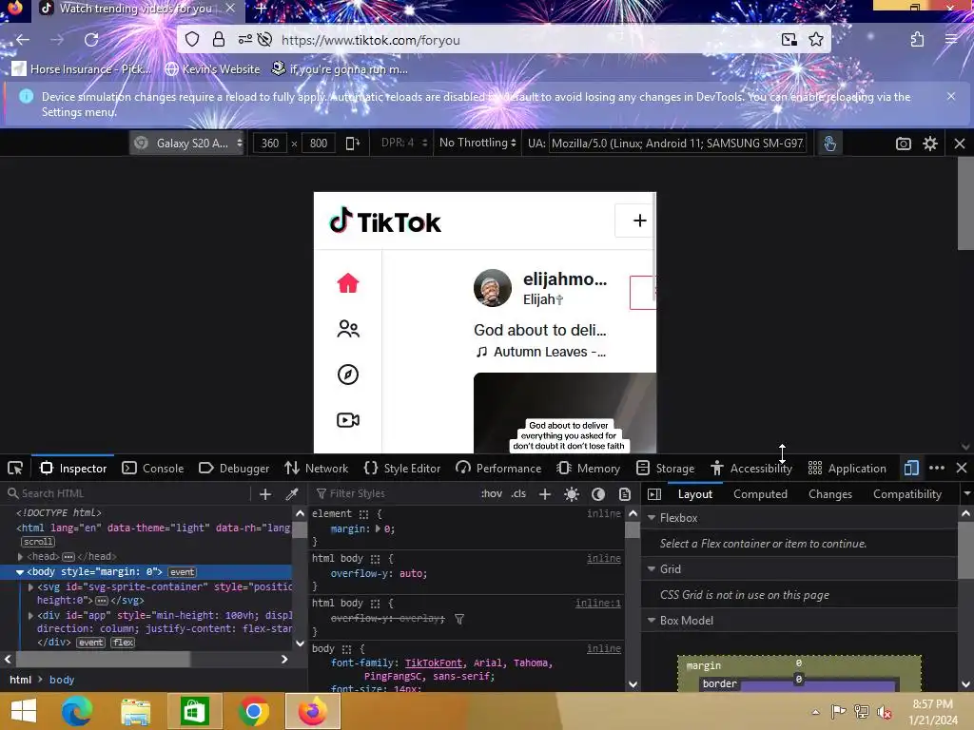The image size is (974, 730).
Task: Open the DevTools three-dot customize menu
Action: (x=937, y=468)
